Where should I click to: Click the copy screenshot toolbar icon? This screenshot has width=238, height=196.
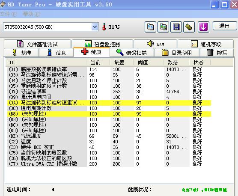click(163, 27)
